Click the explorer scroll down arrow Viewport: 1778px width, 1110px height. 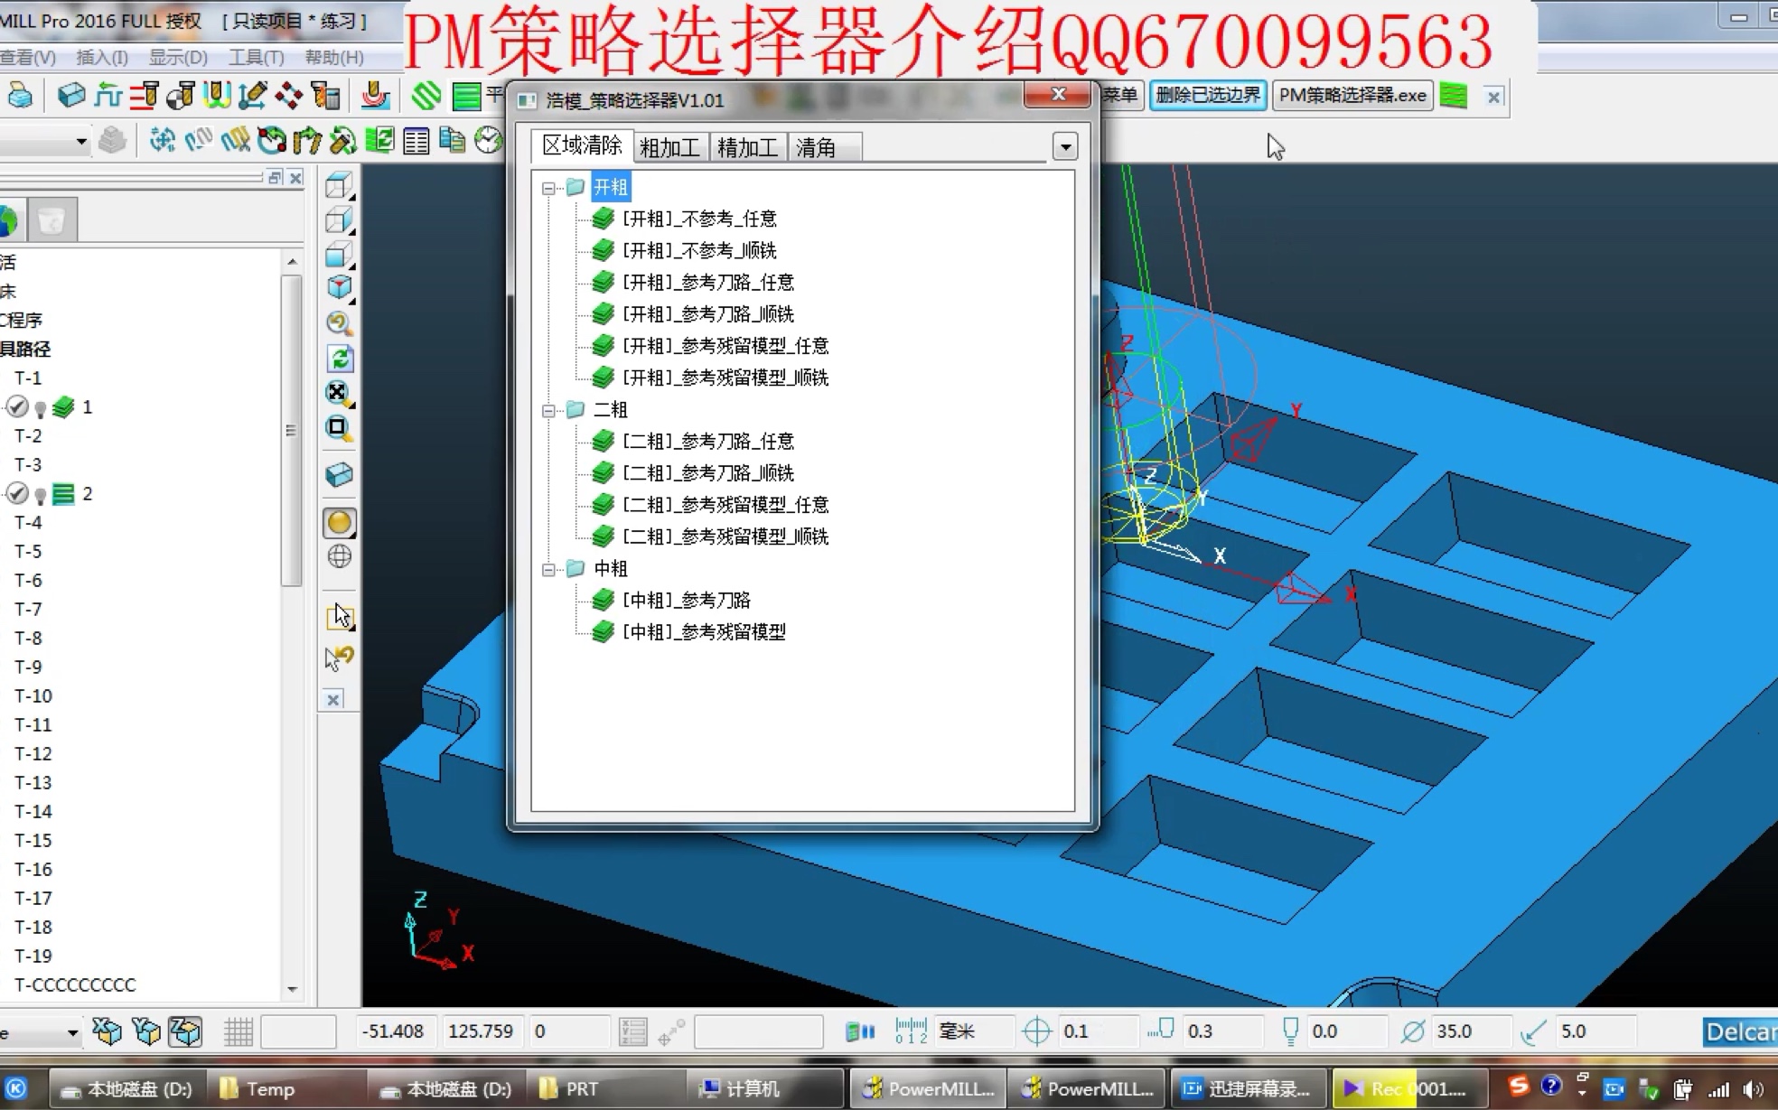[x=292, y=989]
